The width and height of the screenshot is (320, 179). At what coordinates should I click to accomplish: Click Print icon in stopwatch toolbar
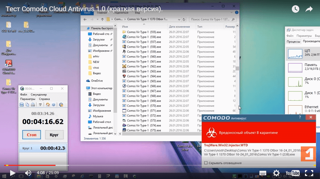[33, 104]
